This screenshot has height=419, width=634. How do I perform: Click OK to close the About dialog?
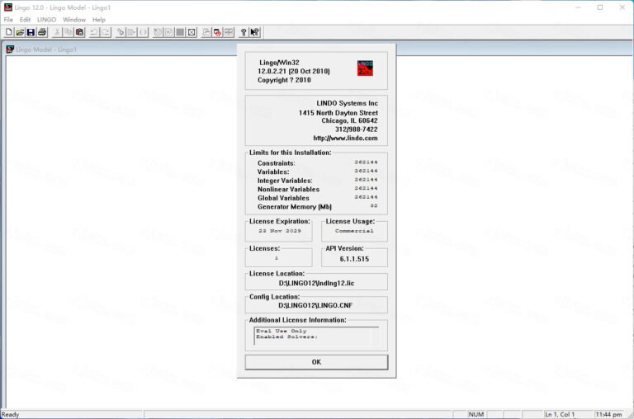(316, 362)
